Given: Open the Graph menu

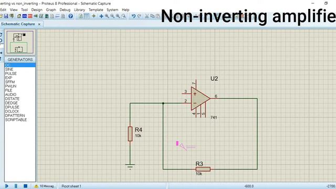Looking at the screenshot, I should (51, 10).
